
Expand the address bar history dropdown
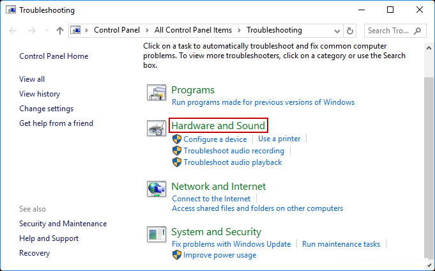[x=337, y=31]
